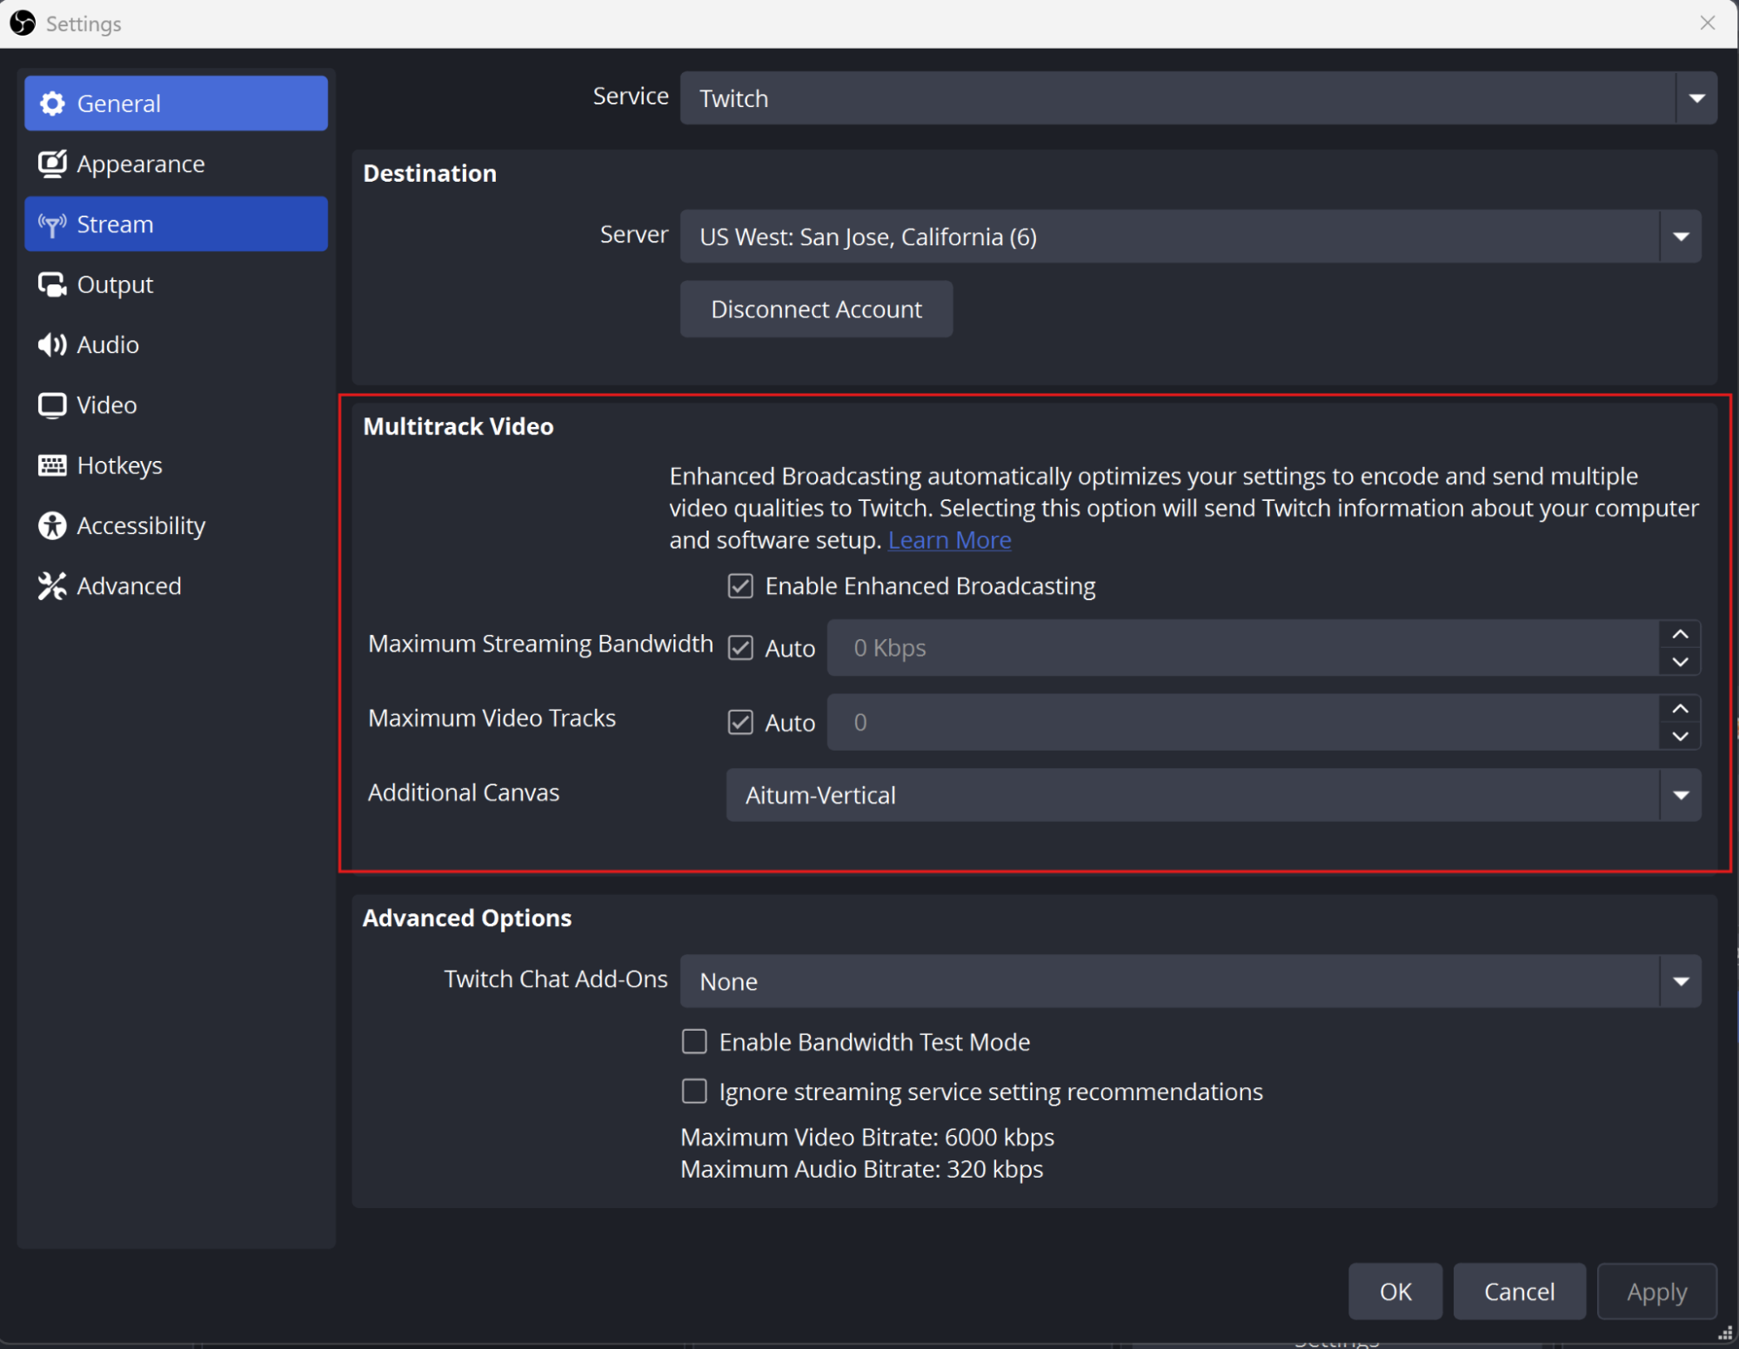The height and width of the screenshot is (1349, 1739).
Task: Click the OBS logo in the title bar
Action: coord(22,23)
